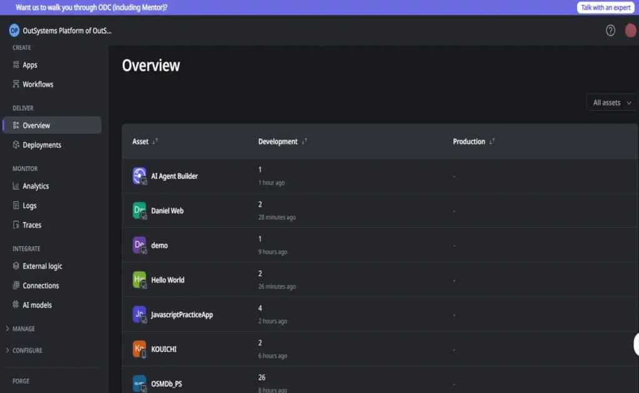This screenshot has height=393, width=639.
Task: Click the Connections sidebar icon
Action: [16, 285]
